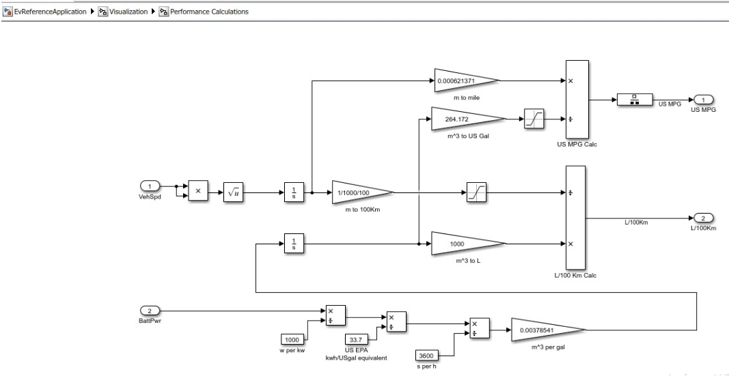Click the 'L/100Km' signal line label
Image resolution: width=729 pixels, height=376 pixels.
pyautogui.click(x=636, y=222)
